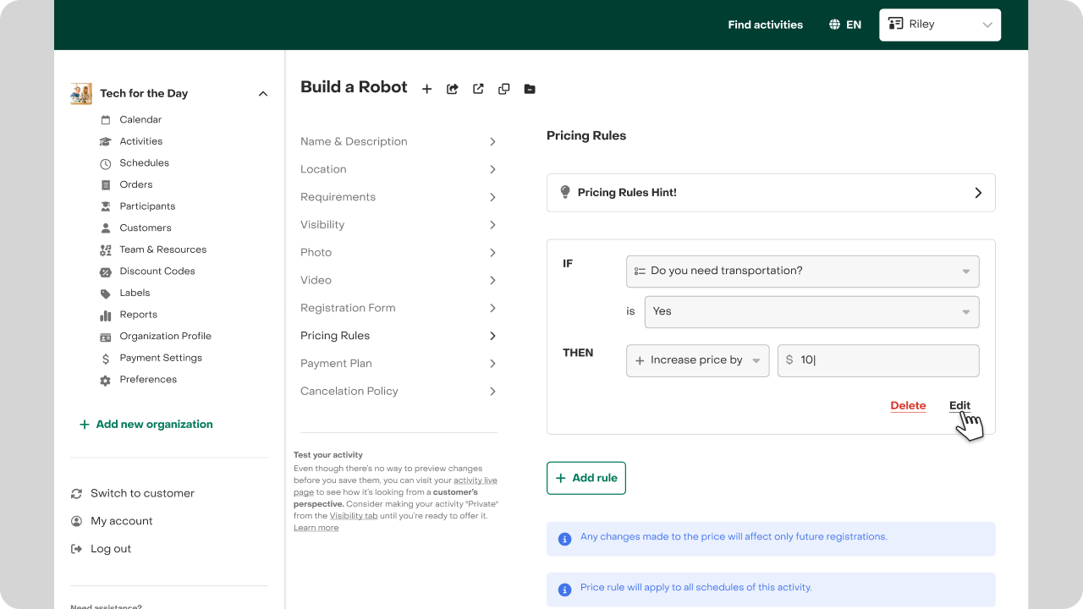Screen dimensions: 1083x609
Task: Click the duplicate activity icon
Action: coord(504,89)
